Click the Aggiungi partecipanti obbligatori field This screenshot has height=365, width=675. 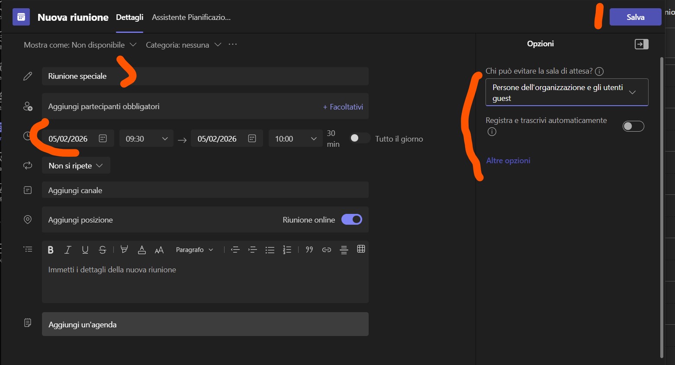pyautogui.click(x=182, y=107)
